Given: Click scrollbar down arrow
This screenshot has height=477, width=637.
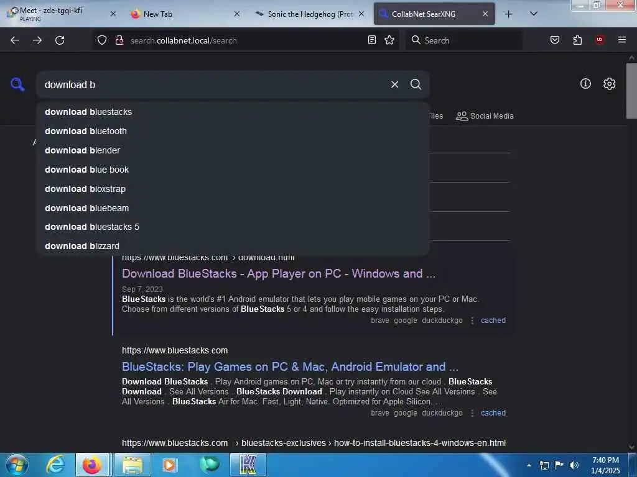Looking at the screenshot, I should coord(631,447).
